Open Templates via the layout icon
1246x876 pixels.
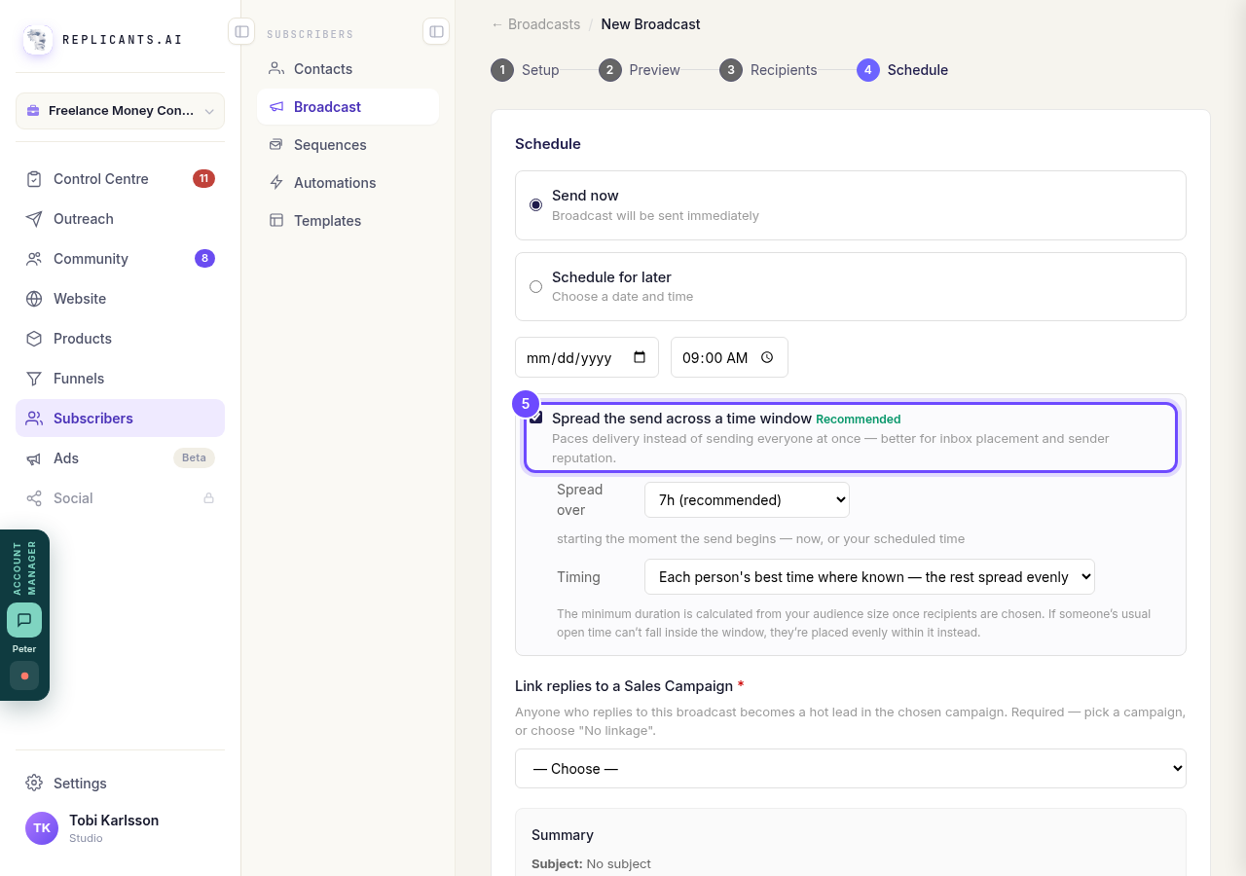click(x=276, y=221)
